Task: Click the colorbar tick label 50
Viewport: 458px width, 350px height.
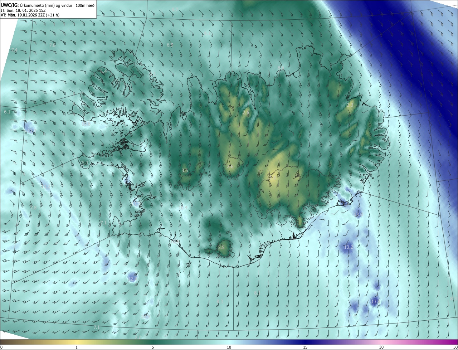Action: 455,347
